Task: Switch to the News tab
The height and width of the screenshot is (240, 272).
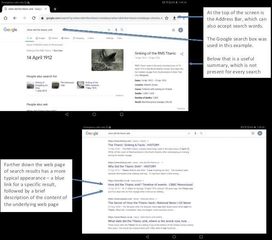Action: 65,38
